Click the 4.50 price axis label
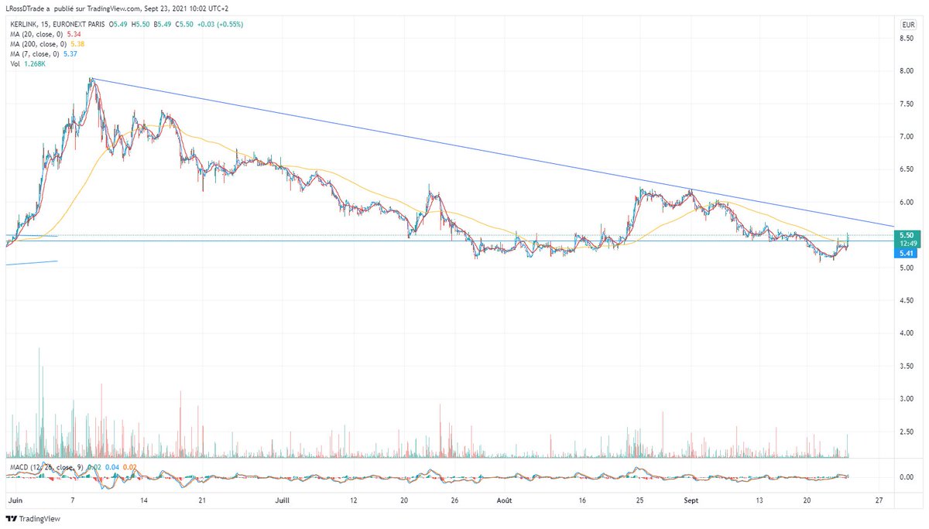Image resolution: width=929 pixels, height=529 pixels. (x=907, y=301)
